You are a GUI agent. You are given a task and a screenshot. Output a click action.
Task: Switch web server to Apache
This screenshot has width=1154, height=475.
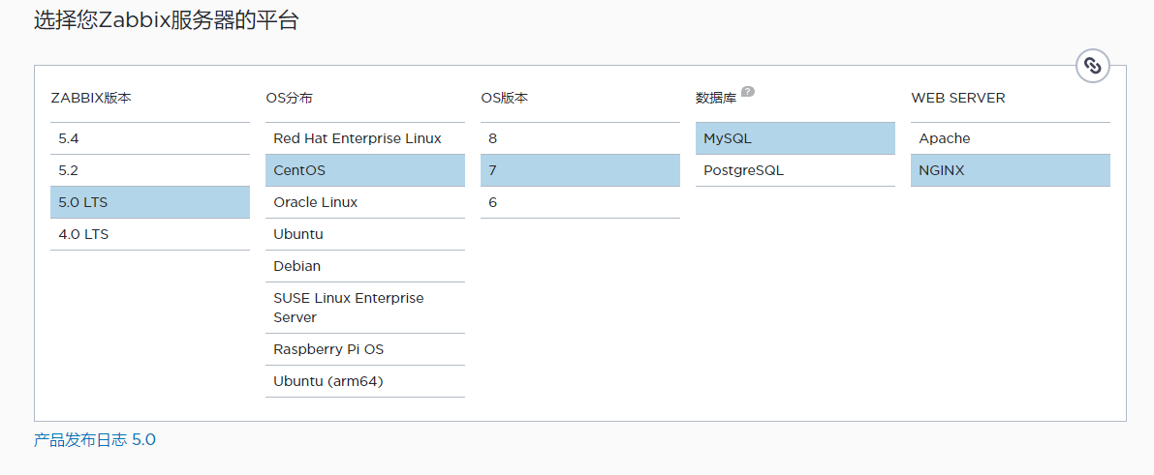1011,138
